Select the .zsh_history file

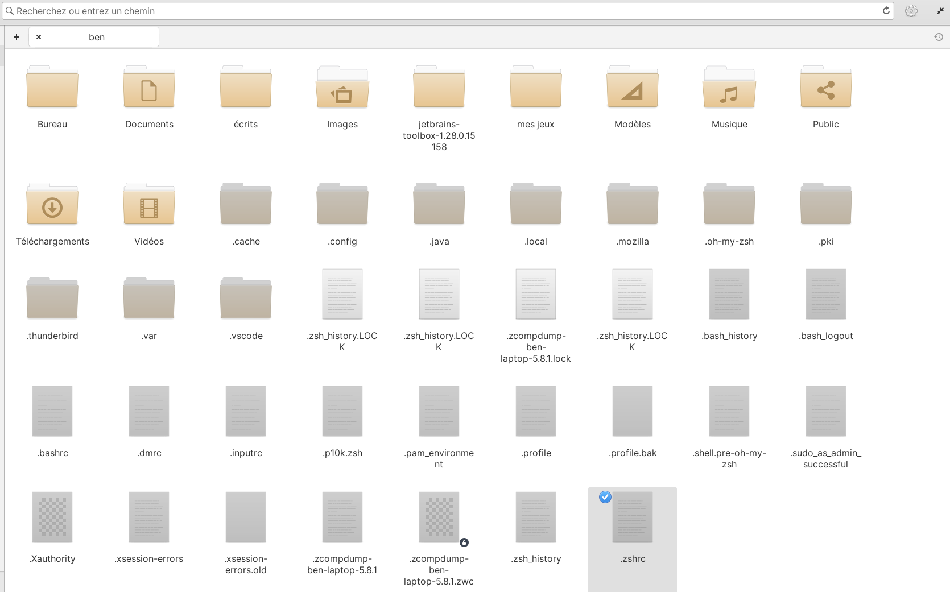536,517
